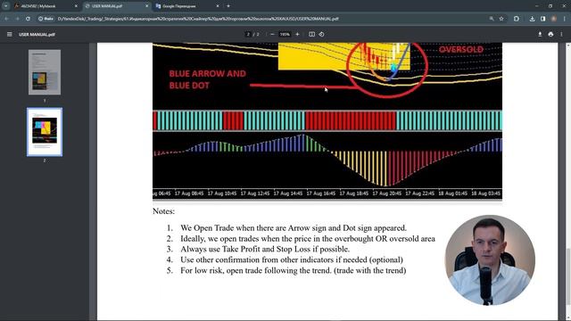Bookmark this page with star icon
The image size is (571, 321).
click(x=501, y=19)
